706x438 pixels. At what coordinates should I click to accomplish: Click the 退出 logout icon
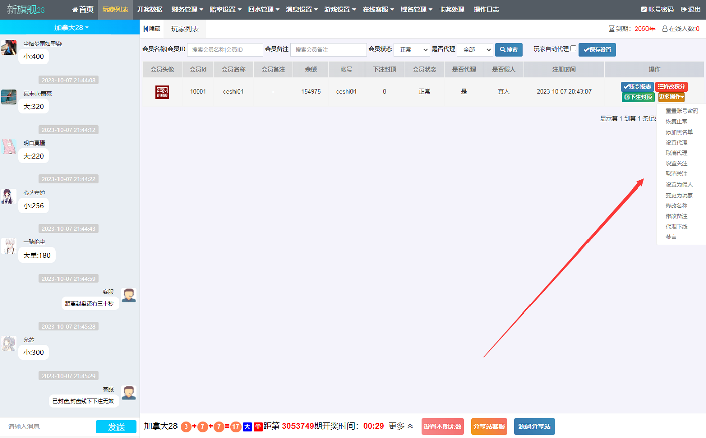(684, 9)
